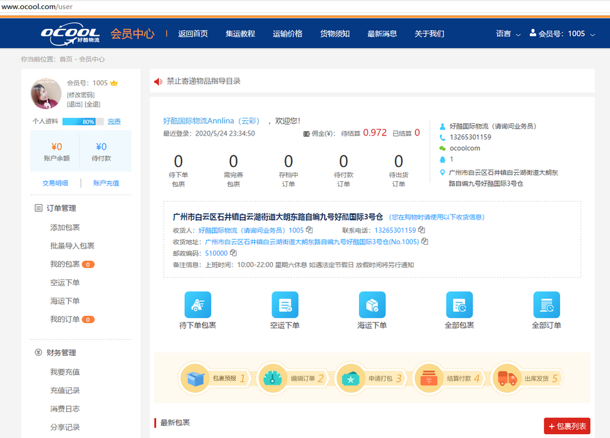Viewport: 610px width, 438px height.
Task: Click the 全部订单 all orders icon
Action: pyautogui.click(x=546, y=305)
